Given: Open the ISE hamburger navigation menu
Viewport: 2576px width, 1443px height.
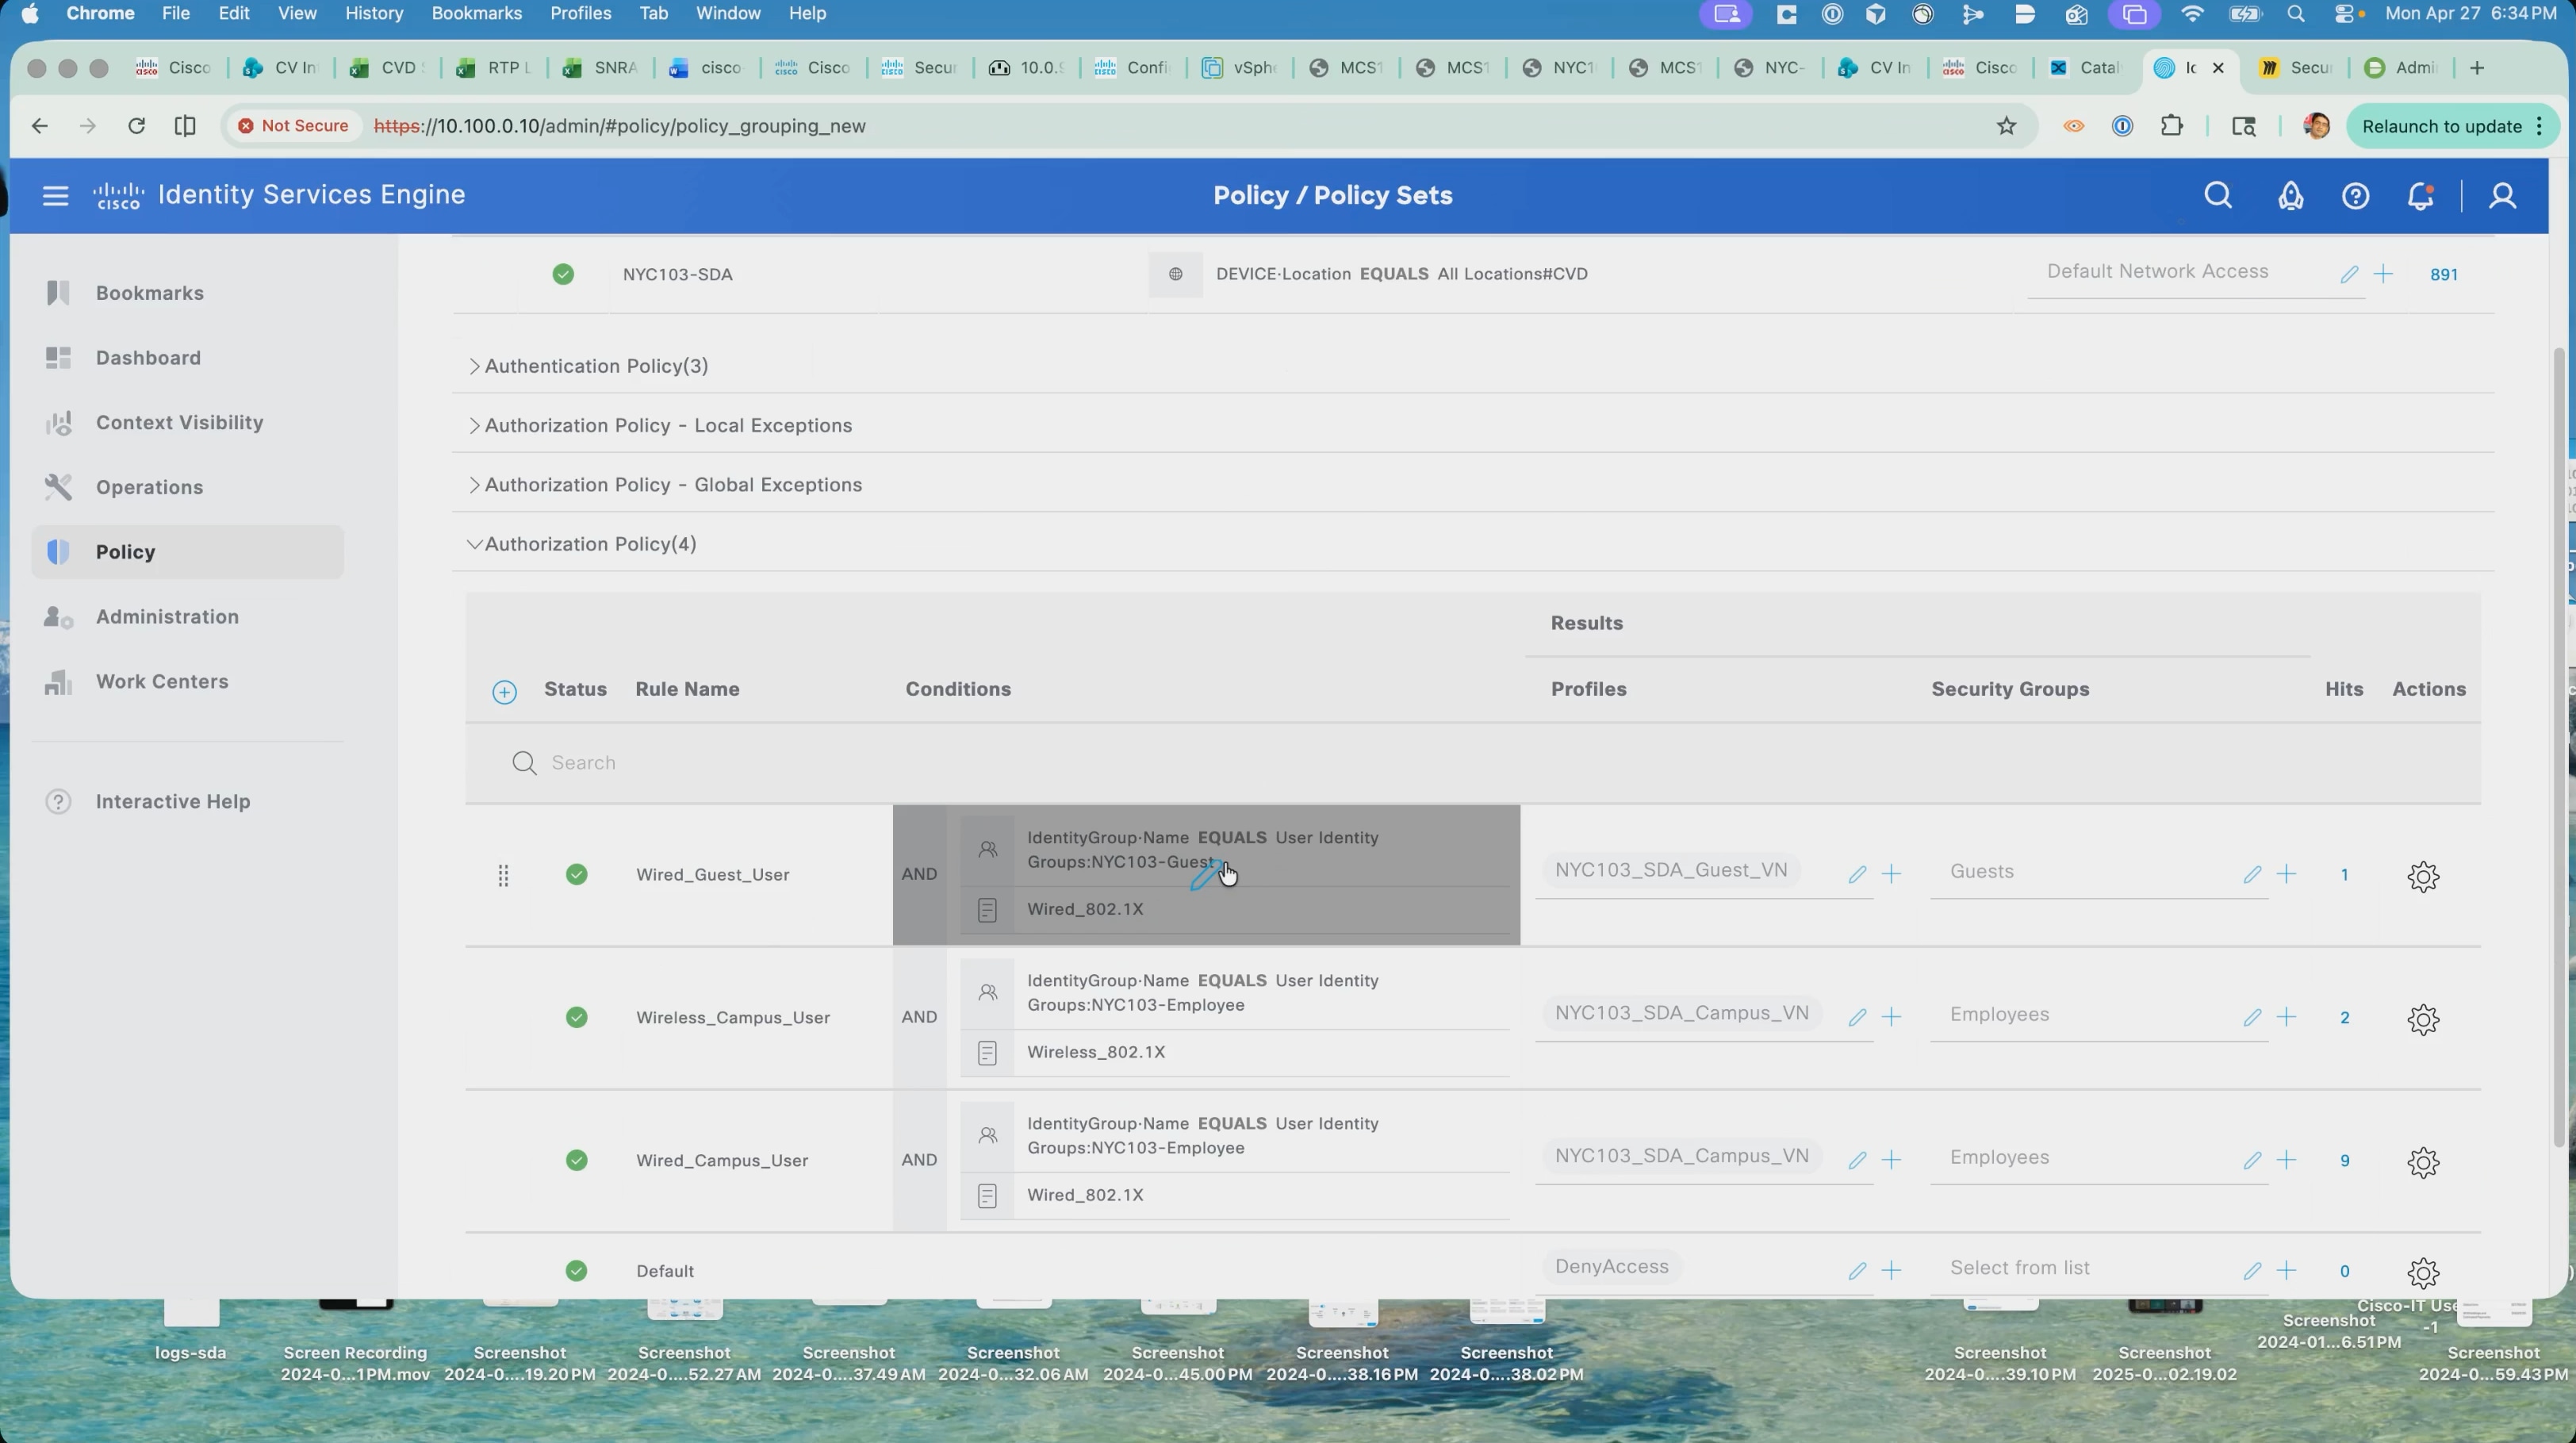Looking at the screenshot, I should pyautogui.click(x=55, y=195).
